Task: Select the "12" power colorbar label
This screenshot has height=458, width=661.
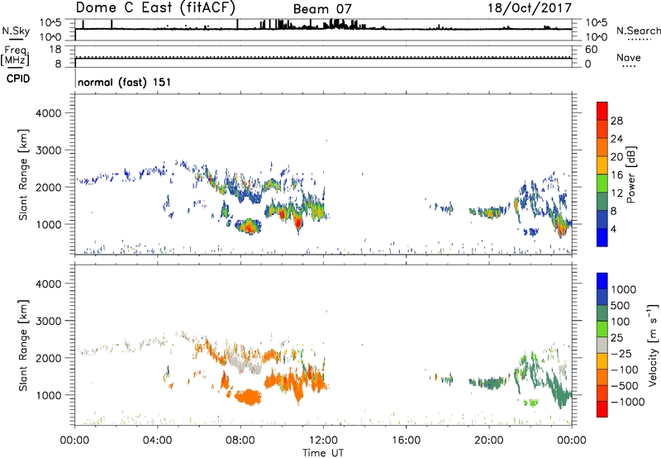Action: point(616,193)
